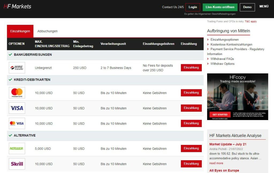Open Einzahlungsoptionen sidebar link
The width and height of the screenshot is (274, 173).
tap(224, 40)
